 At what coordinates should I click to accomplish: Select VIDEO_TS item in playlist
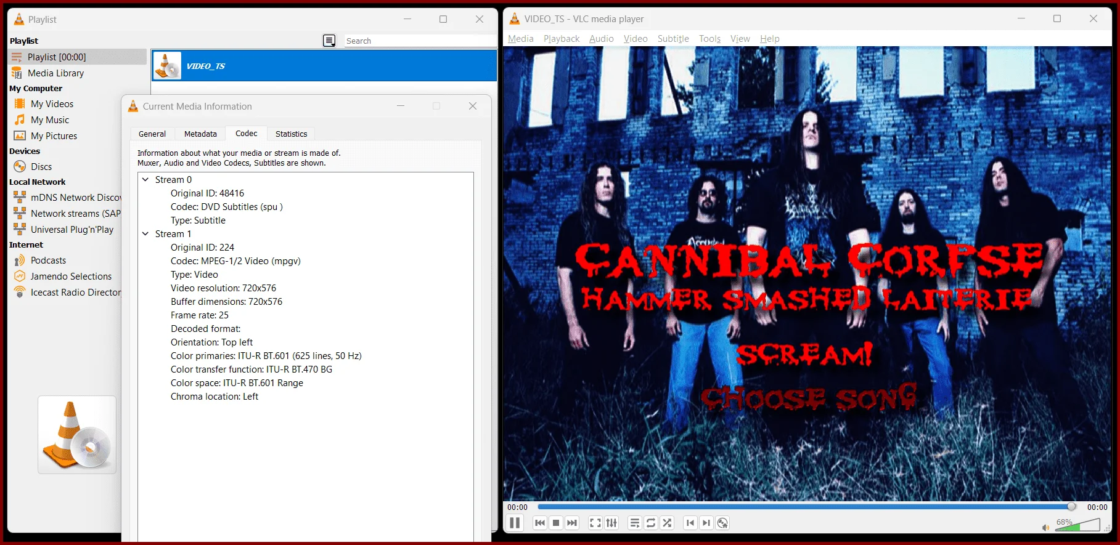[324, 66]
